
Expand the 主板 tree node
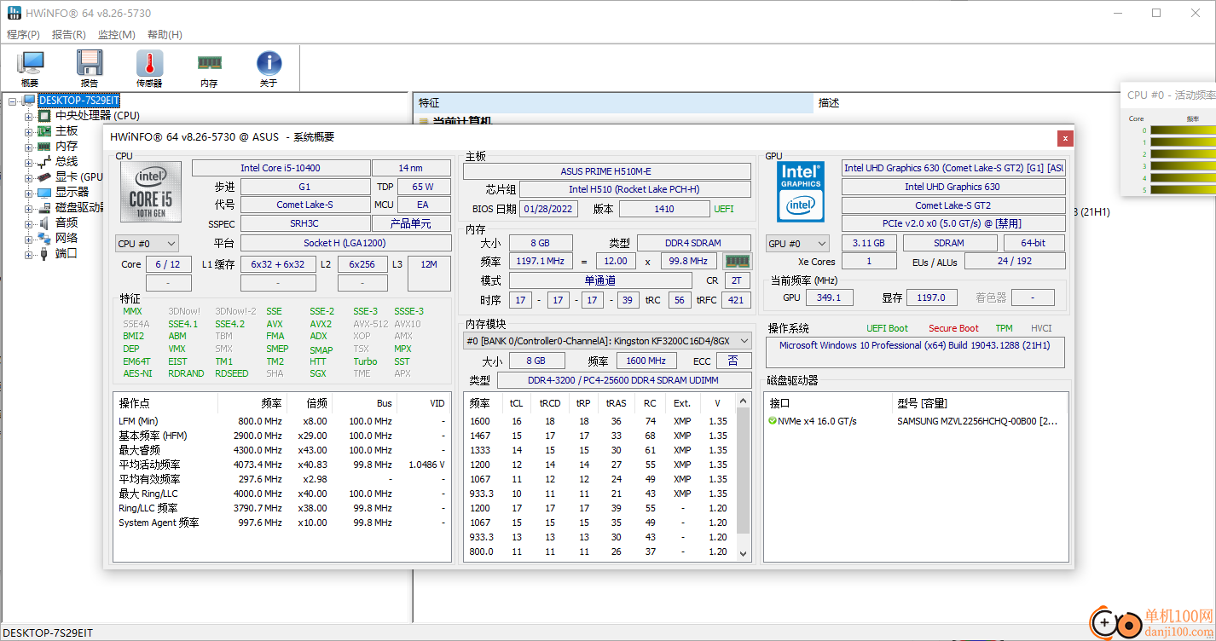28,131
